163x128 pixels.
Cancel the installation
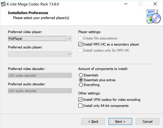[x=148, y=121]
